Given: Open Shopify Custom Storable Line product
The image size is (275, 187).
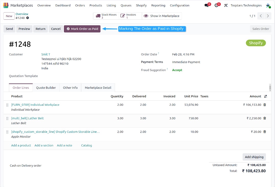Looking at the screenshot, I should tap(55, 132).
